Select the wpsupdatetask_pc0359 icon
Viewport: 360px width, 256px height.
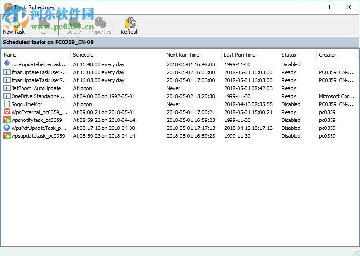[x=7, y=136]
